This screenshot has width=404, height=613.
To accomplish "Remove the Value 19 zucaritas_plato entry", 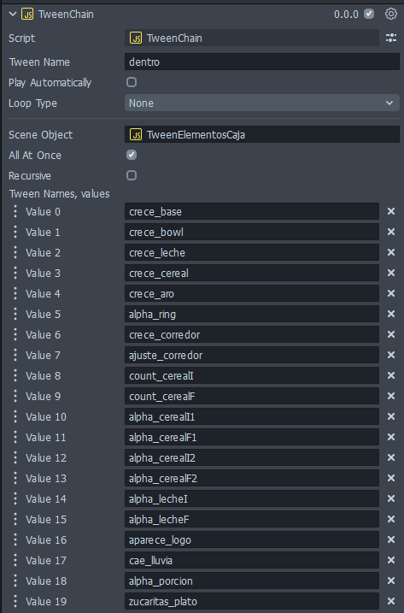I will (390, 601).
